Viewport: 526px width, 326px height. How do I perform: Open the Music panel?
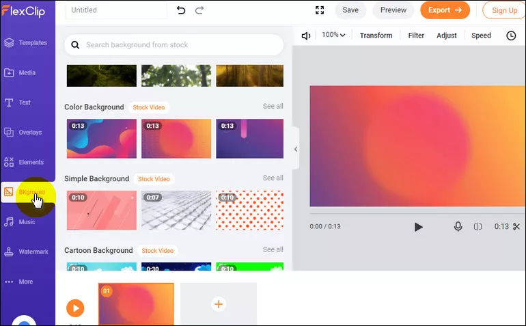point(20,222)
